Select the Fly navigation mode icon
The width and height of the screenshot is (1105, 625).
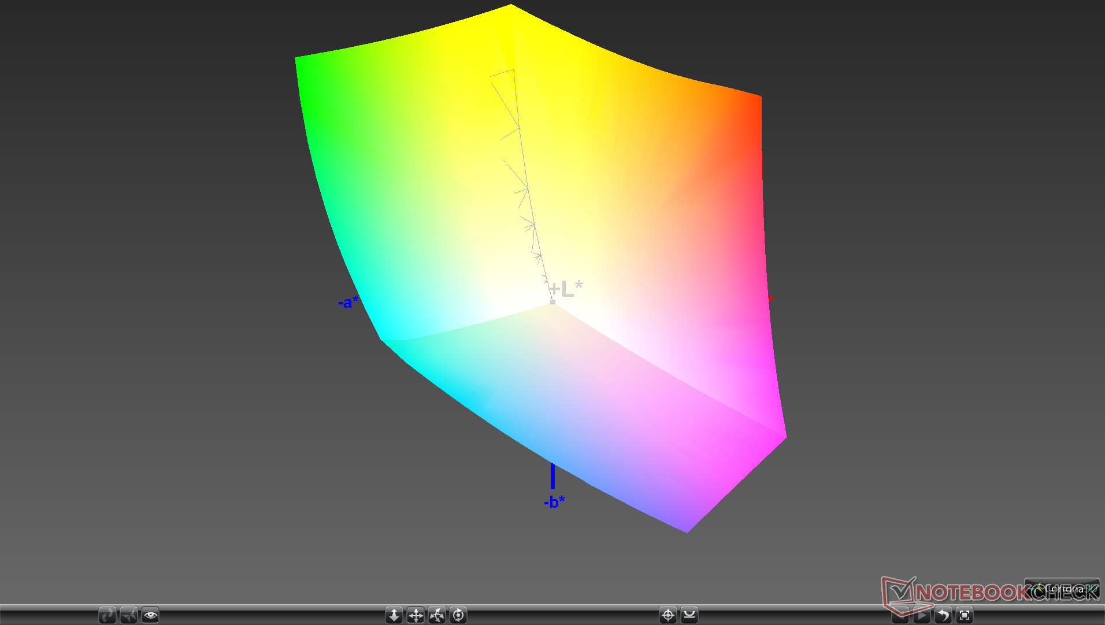coord(129,615)
